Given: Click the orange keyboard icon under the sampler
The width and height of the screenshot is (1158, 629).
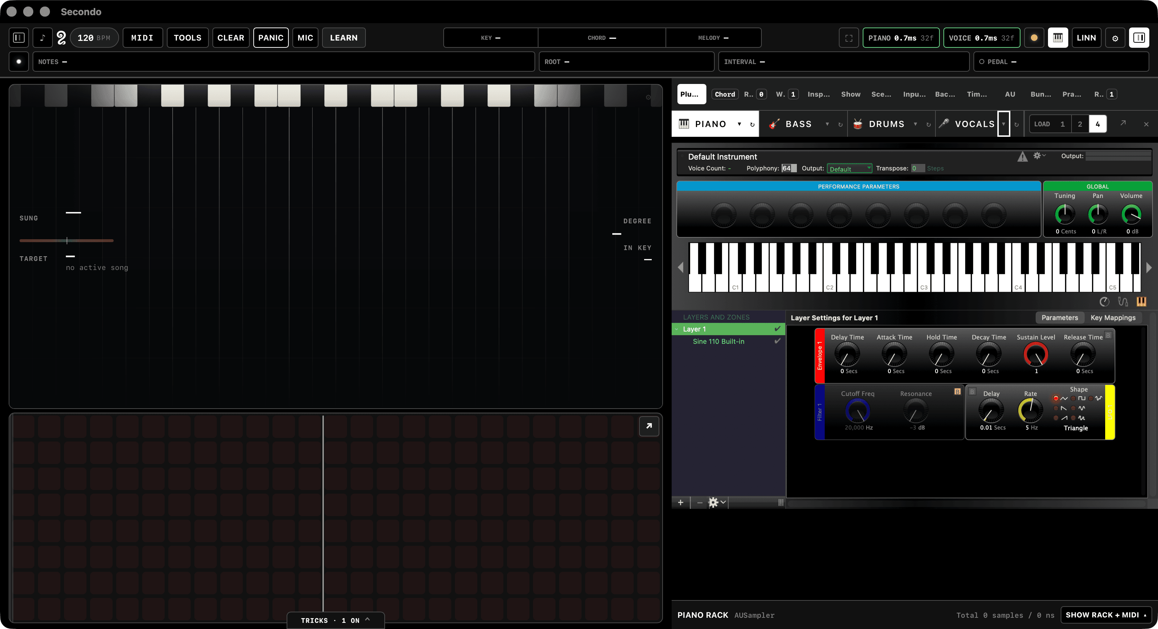Looking at the screenshot, I should pos(1141,302).
